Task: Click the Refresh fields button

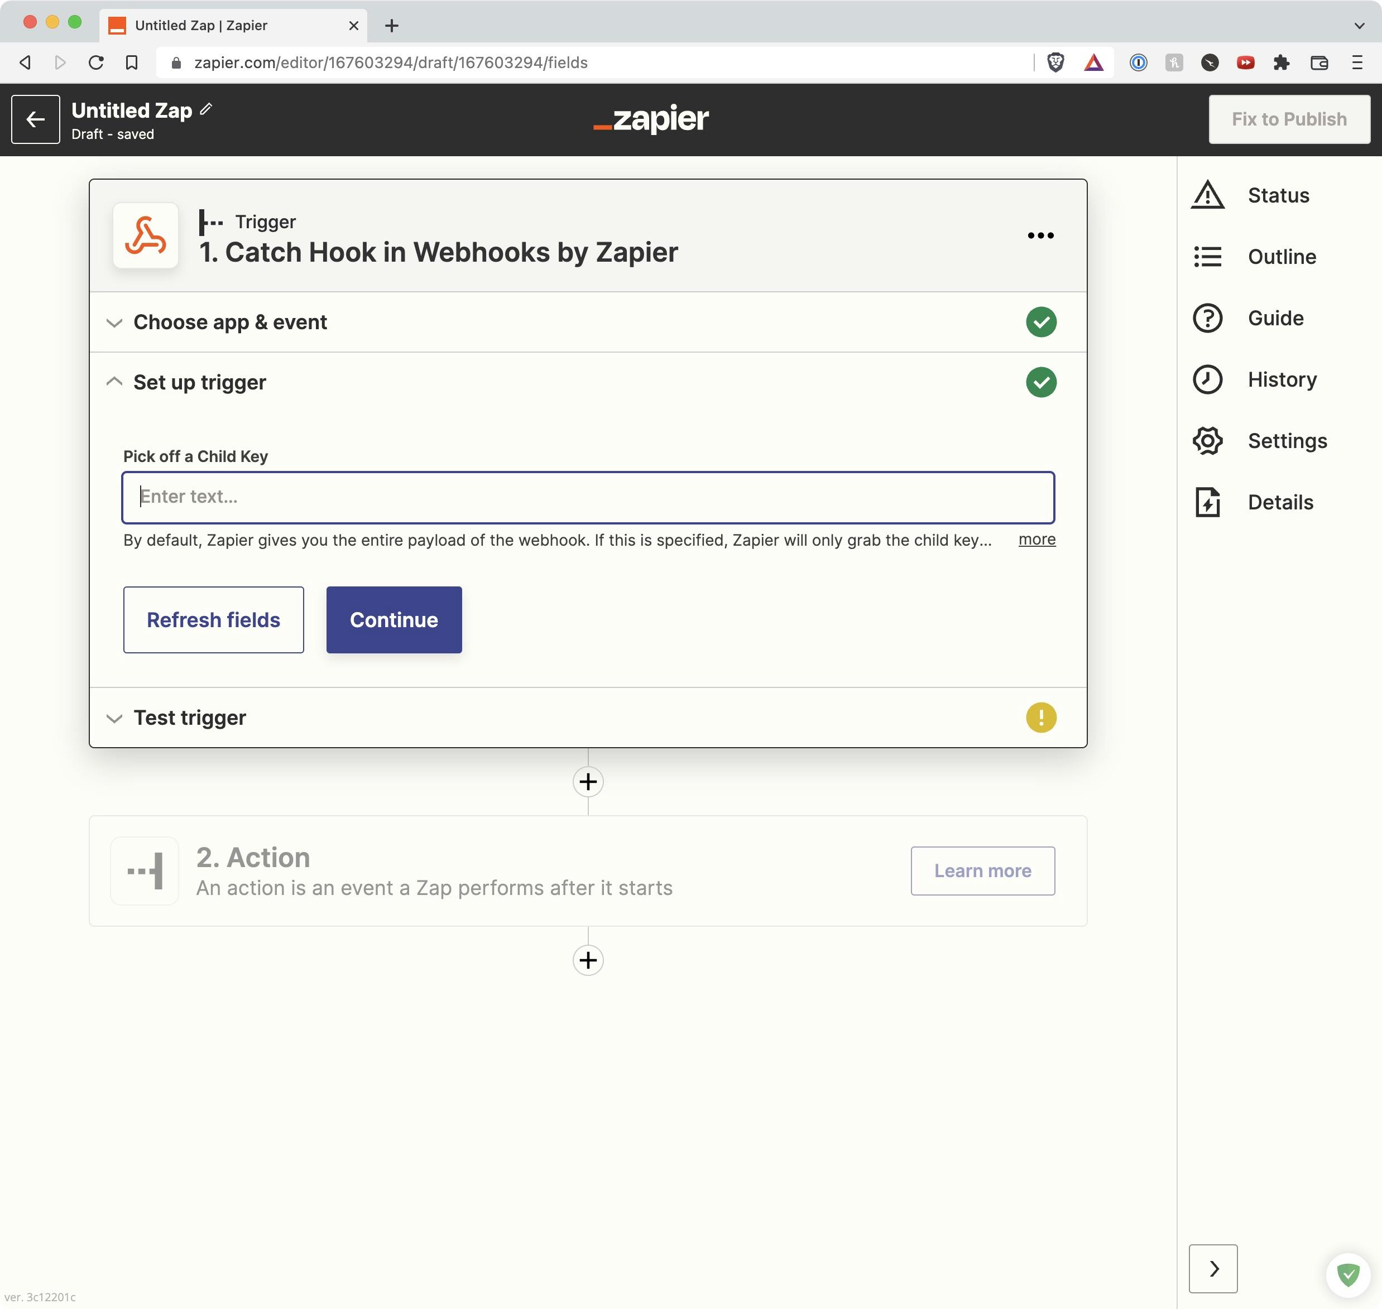Action: [213, 619]
